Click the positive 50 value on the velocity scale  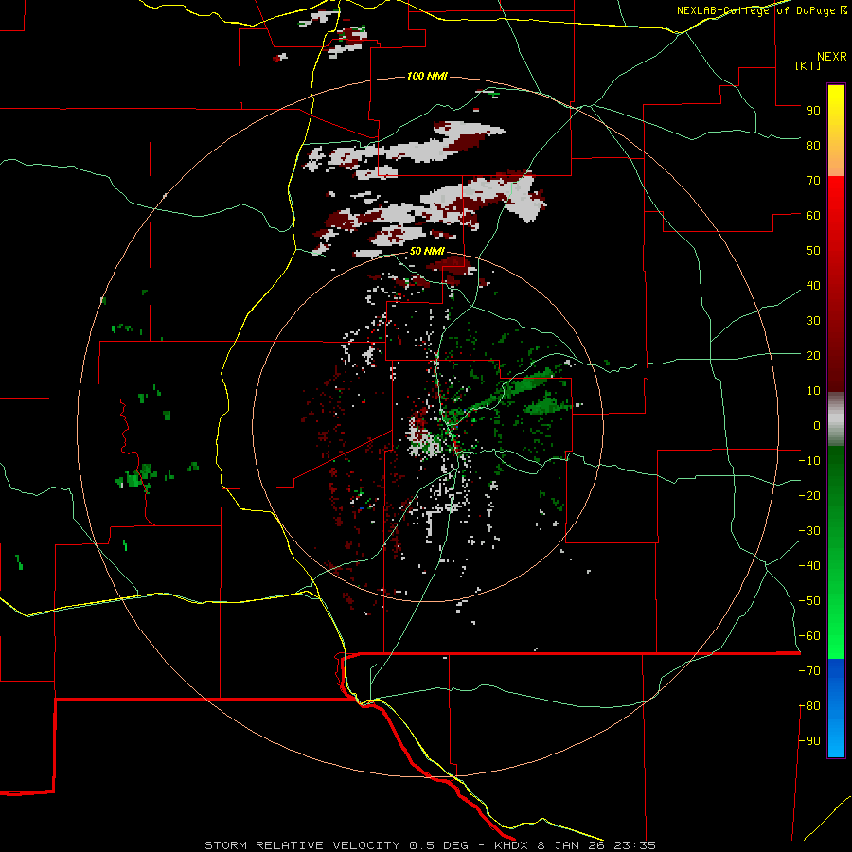(813, 251)
